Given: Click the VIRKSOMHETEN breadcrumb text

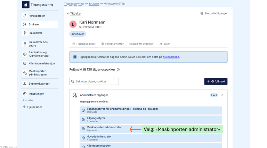Looking at the screenshot, I should 115,4.
